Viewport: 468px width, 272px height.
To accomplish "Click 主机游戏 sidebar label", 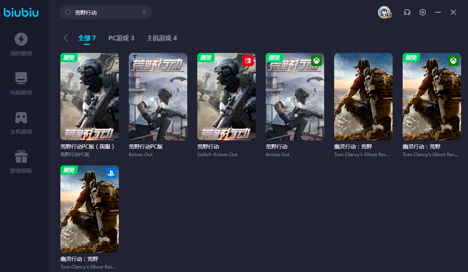I will coord(21,132).
